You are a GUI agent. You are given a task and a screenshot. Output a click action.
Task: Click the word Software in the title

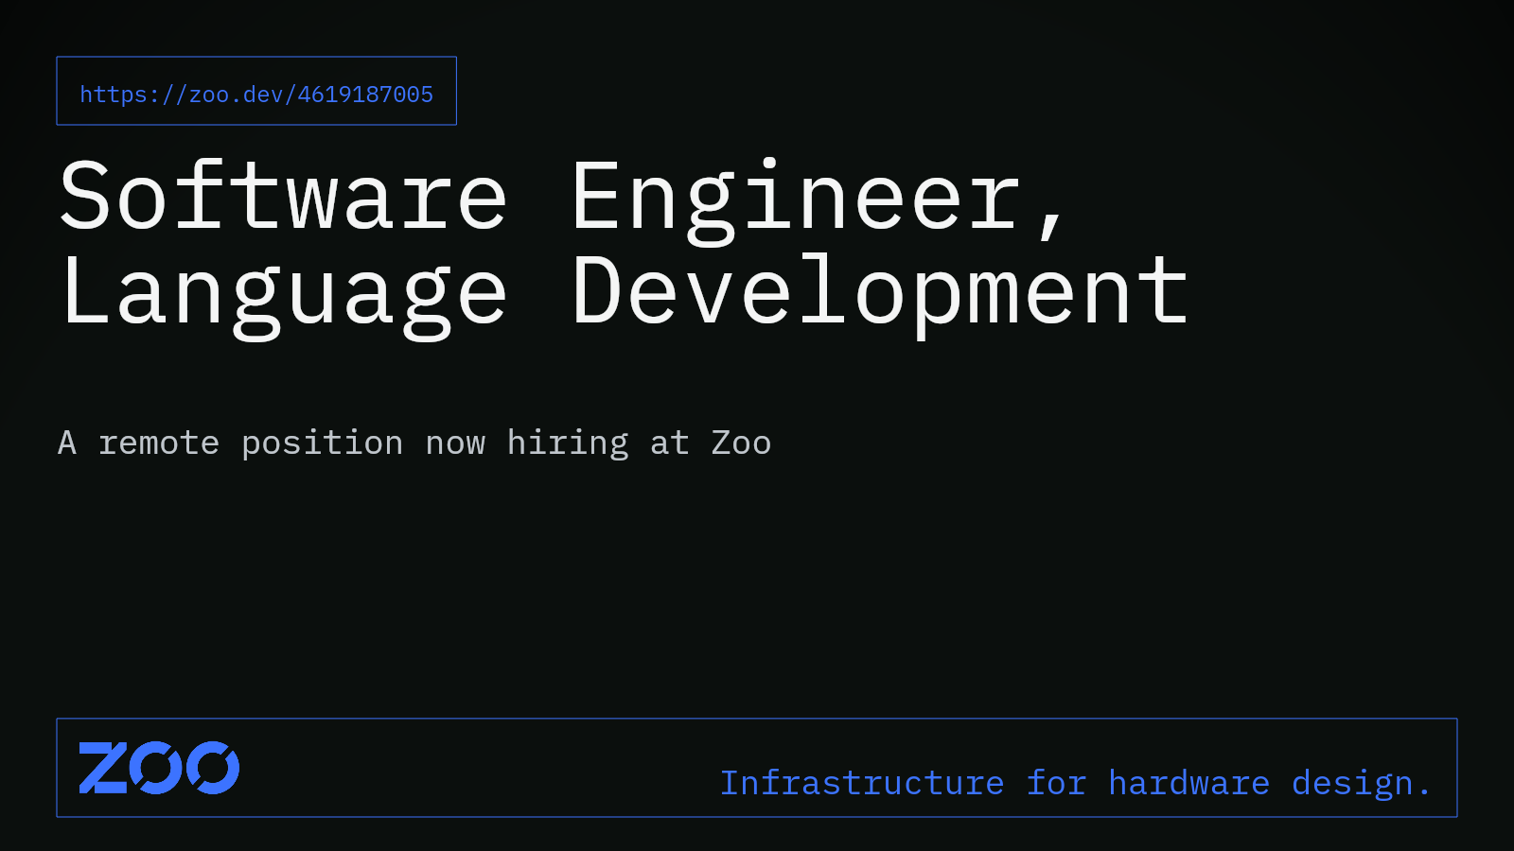(284, 197)
